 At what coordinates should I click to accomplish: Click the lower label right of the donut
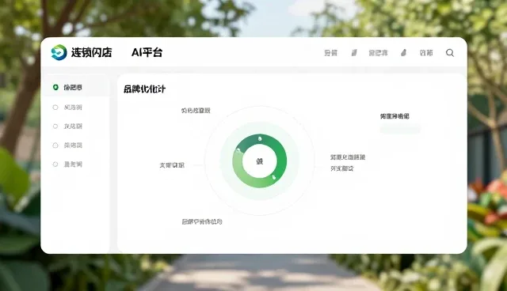click(x=341, y=168)
